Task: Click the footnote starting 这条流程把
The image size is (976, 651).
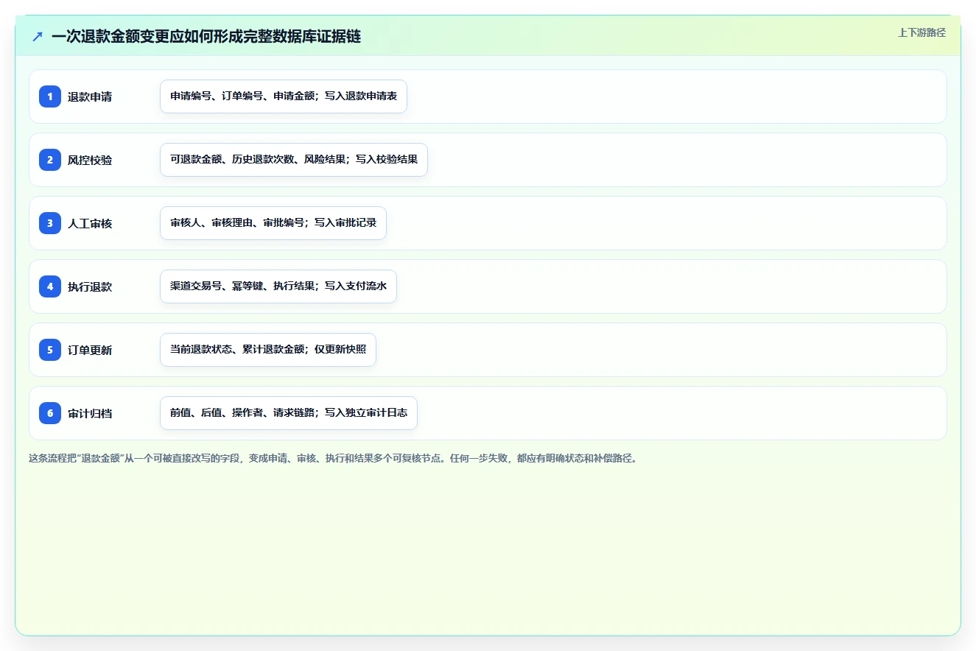Action: click(x=333, y=458)
